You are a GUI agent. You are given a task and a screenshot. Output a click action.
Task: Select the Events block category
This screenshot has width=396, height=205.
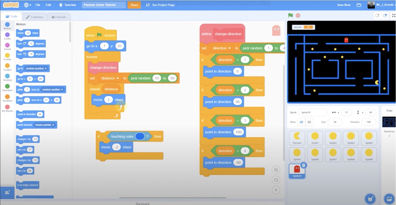[7, 57]
